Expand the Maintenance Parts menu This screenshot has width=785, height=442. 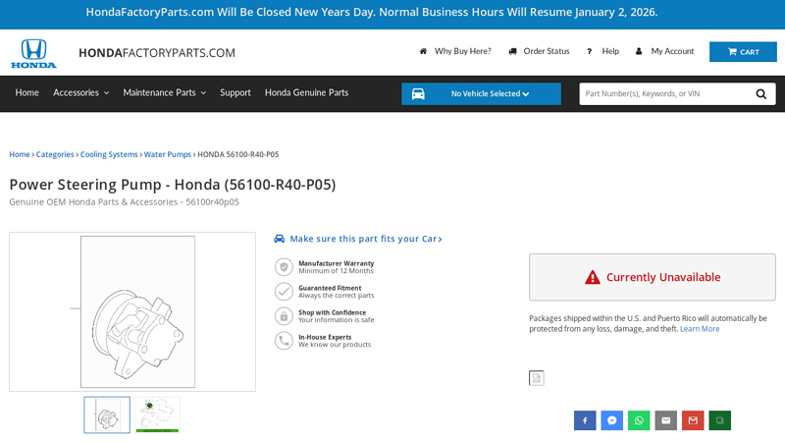pos(164,93)
